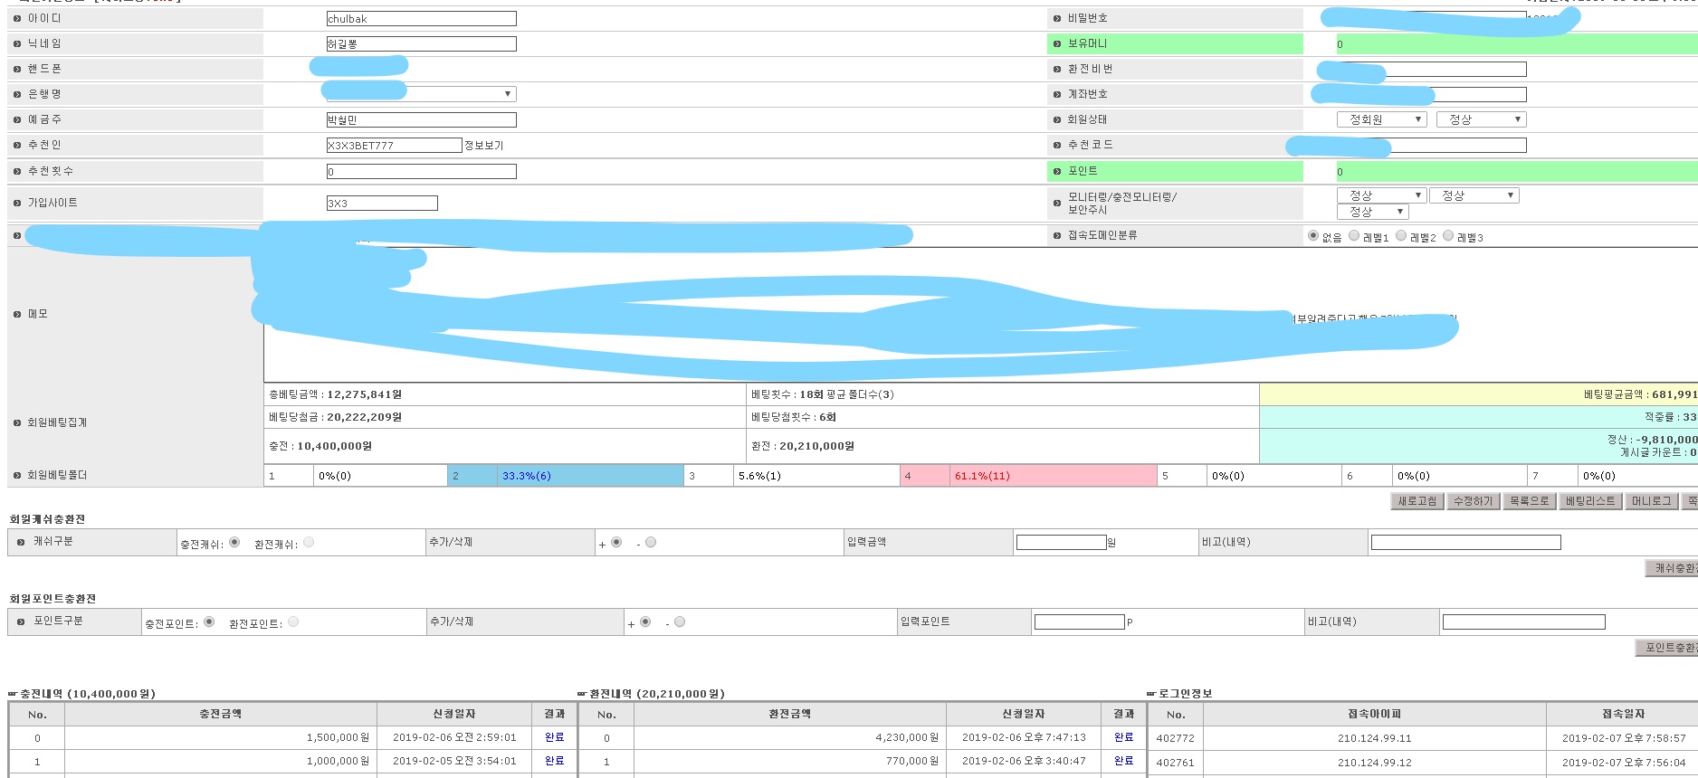Click the bullet icon next to 아이디
Viewport: 1698px width, 778px height.
[x=17, y=18]
